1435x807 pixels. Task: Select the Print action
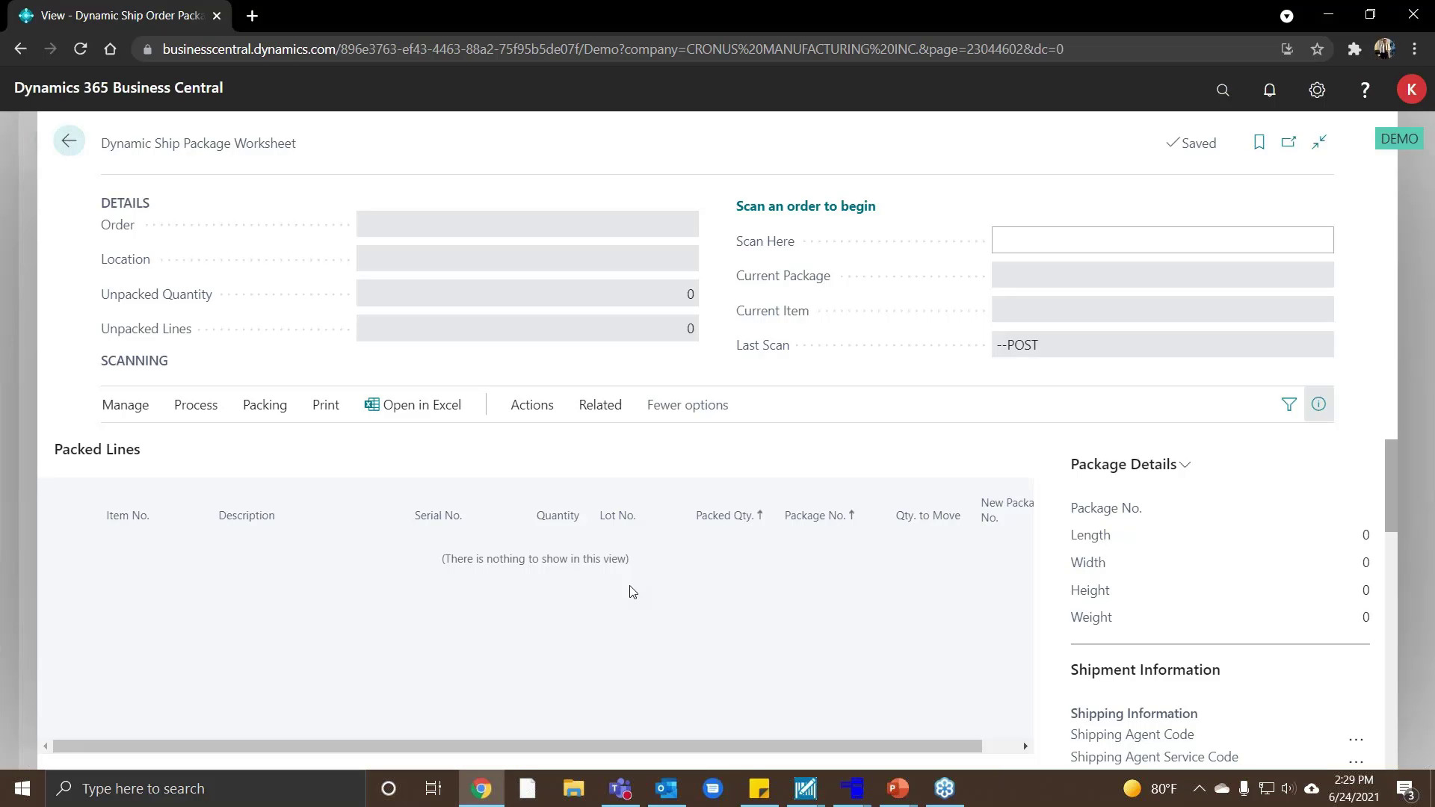[325, 404]
